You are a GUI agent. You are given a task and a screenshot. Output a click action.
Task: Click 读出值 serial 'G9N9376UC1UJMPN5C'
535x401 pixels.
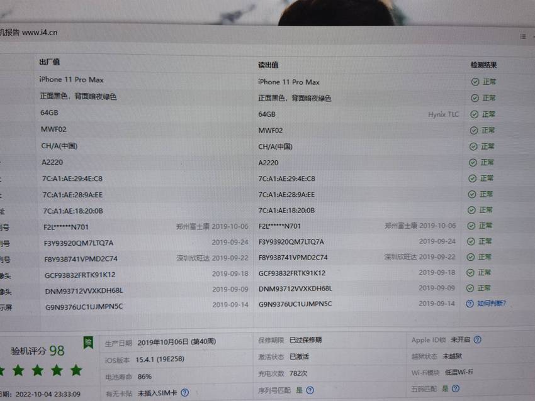click(x=295, y=304)
